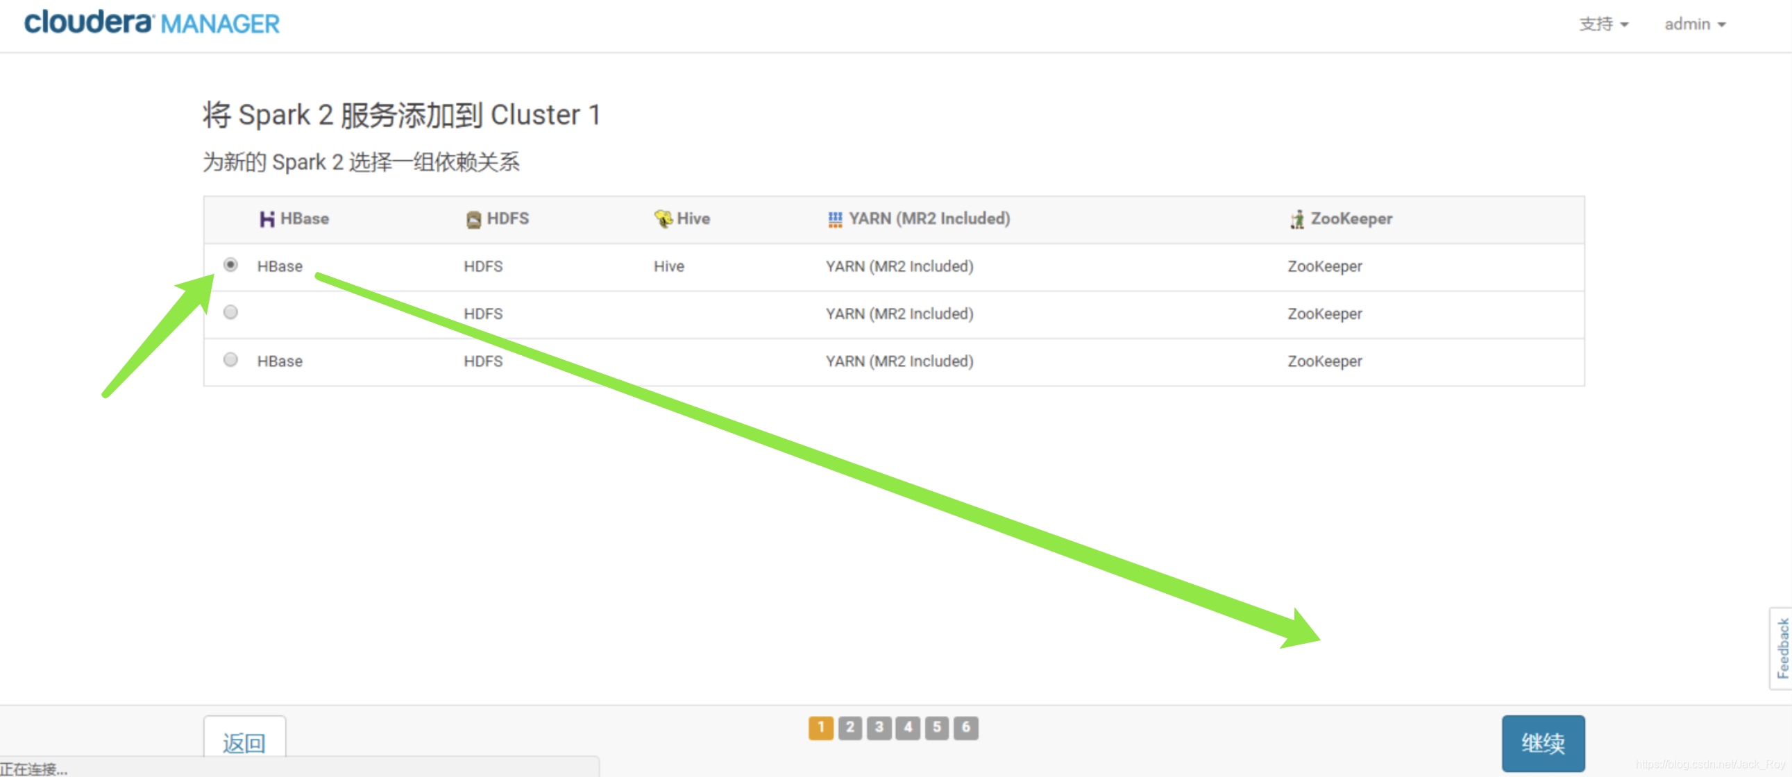The width and height of the screenshot is (1792, 777).
Task: Click the HBase column header icon
Action: pyautogui.click(x=267, y=219)
